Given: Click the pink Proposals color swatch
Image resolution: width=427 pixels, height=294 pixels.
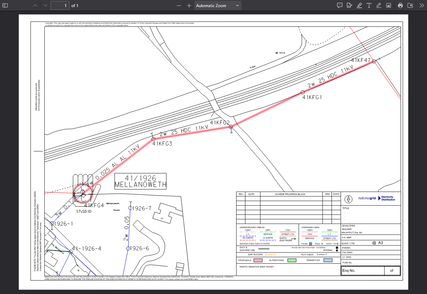Looking at the screenshot, I should tap(258, 260).
